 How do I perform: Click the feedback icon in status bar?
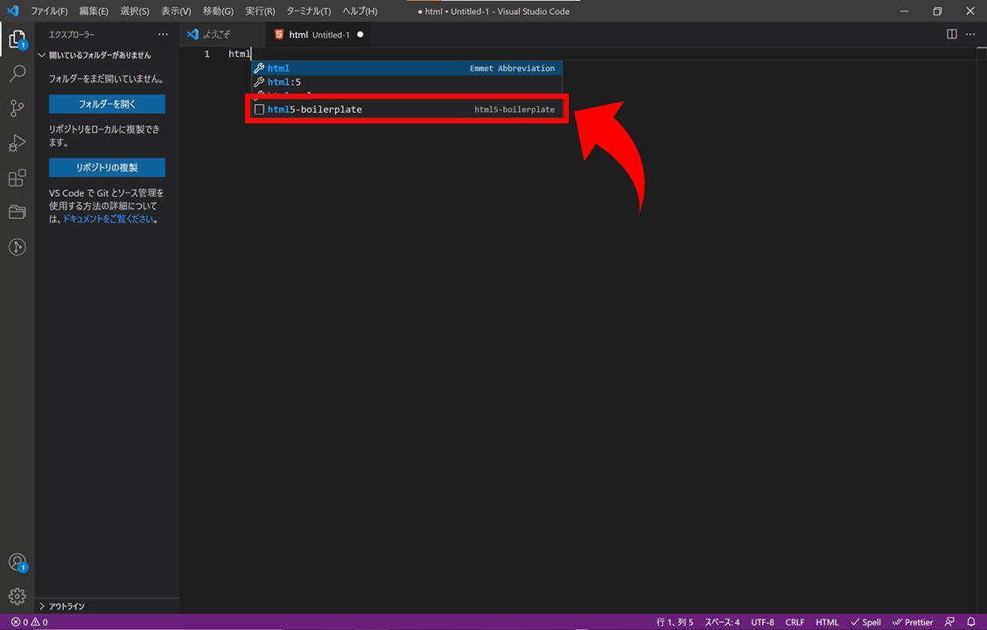coord(949,622)
